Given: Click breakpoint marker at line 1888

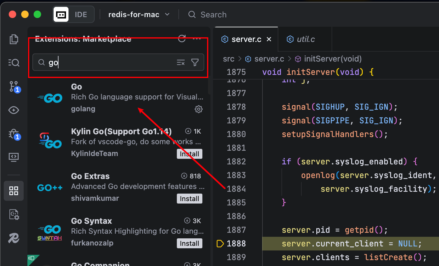Looking at the screenshot, I should pos(220,244).
